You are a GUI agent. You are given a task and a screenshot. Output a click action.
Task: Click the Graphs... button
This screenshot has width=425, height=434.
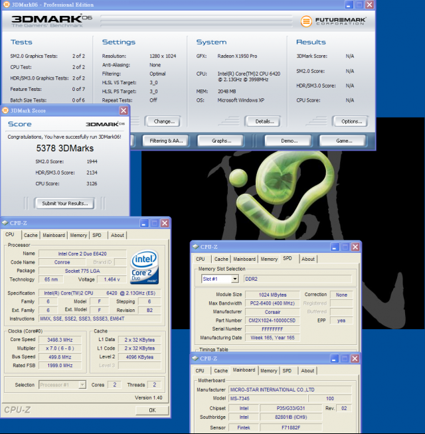(221, 141)
